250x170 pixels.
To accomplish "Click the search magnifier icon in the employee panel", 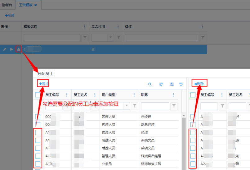I will (150, 84).
